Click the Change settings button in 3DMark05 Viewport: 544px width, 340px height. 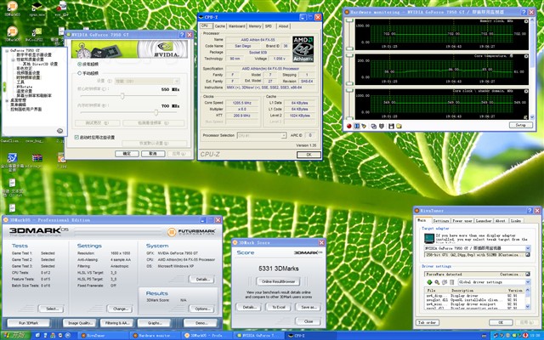[120, 309]
